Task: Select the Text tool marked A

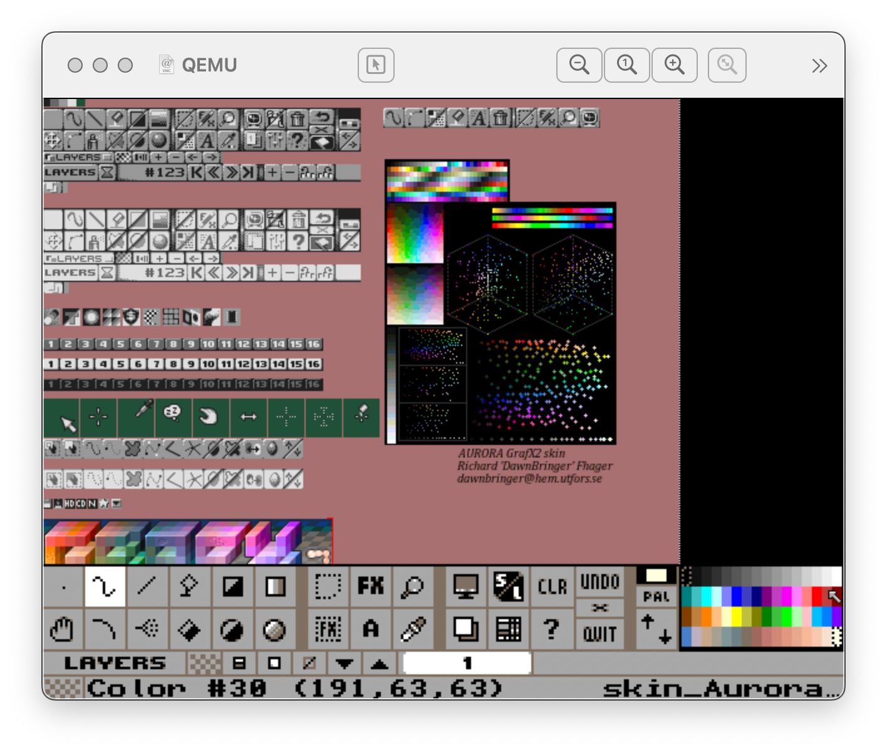Action: [x=370, y=629]
